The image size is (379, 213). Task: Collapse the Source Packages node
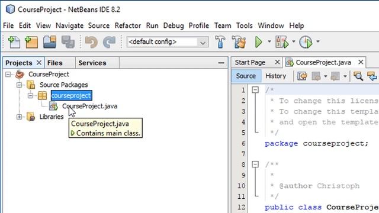(19, 85)
